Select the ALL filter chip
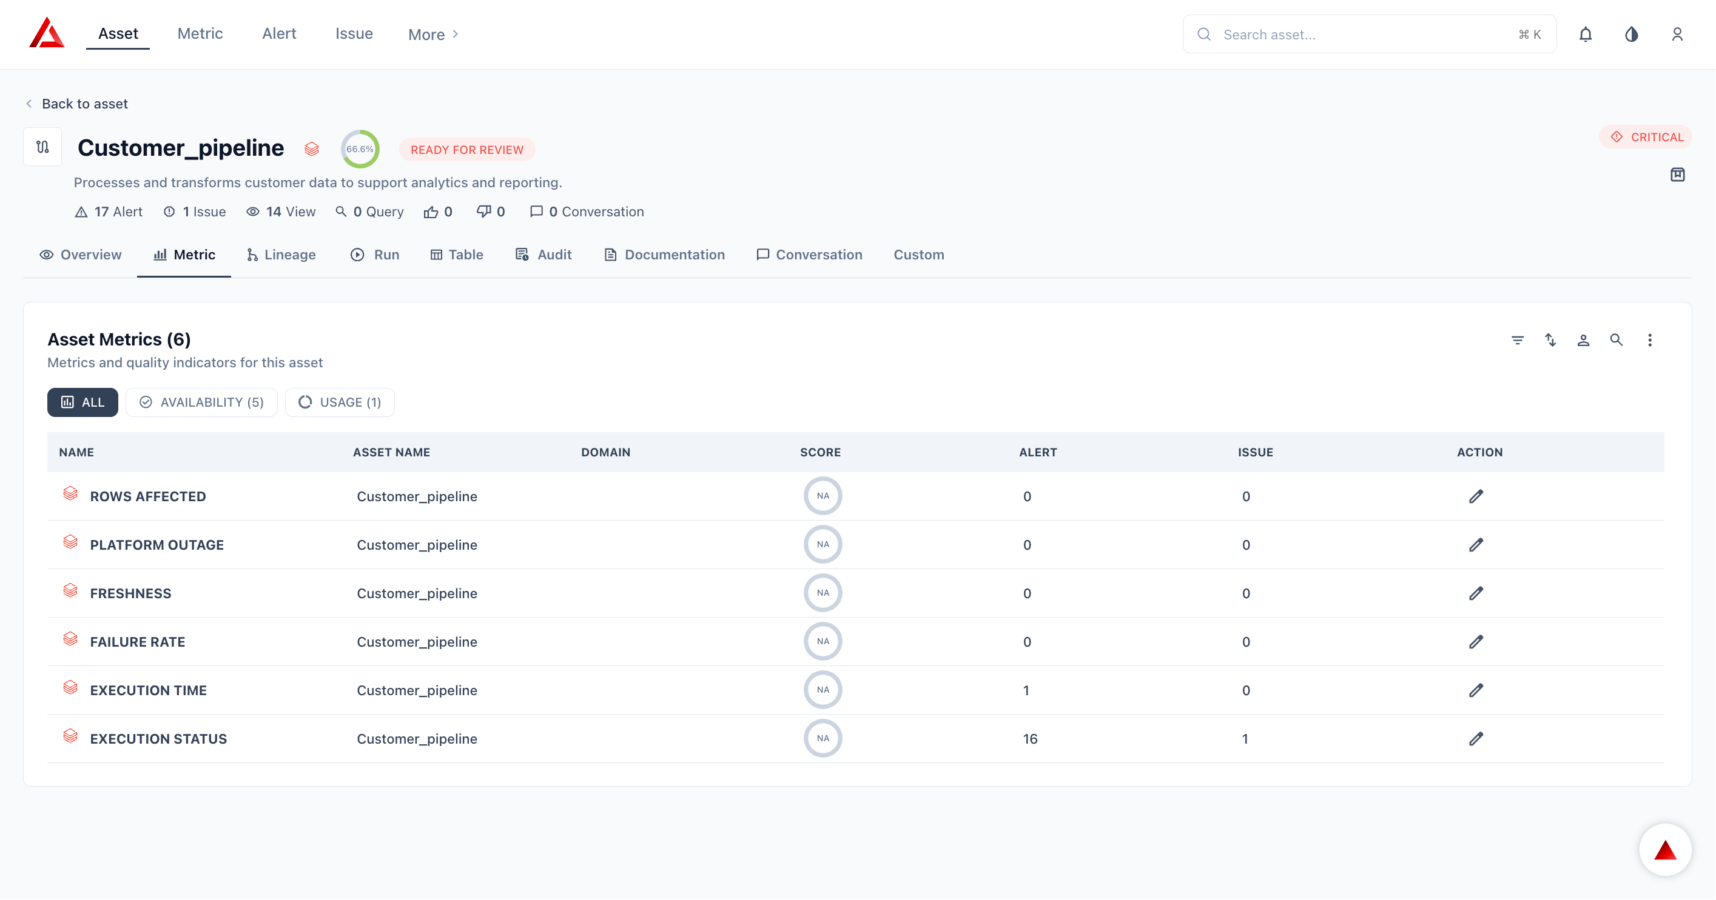 (82, 403)
